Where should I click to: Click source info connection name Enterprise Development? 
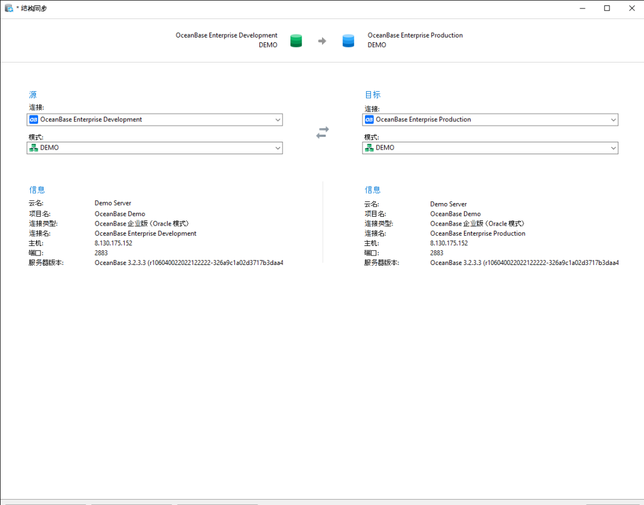[x=145, y=233]
